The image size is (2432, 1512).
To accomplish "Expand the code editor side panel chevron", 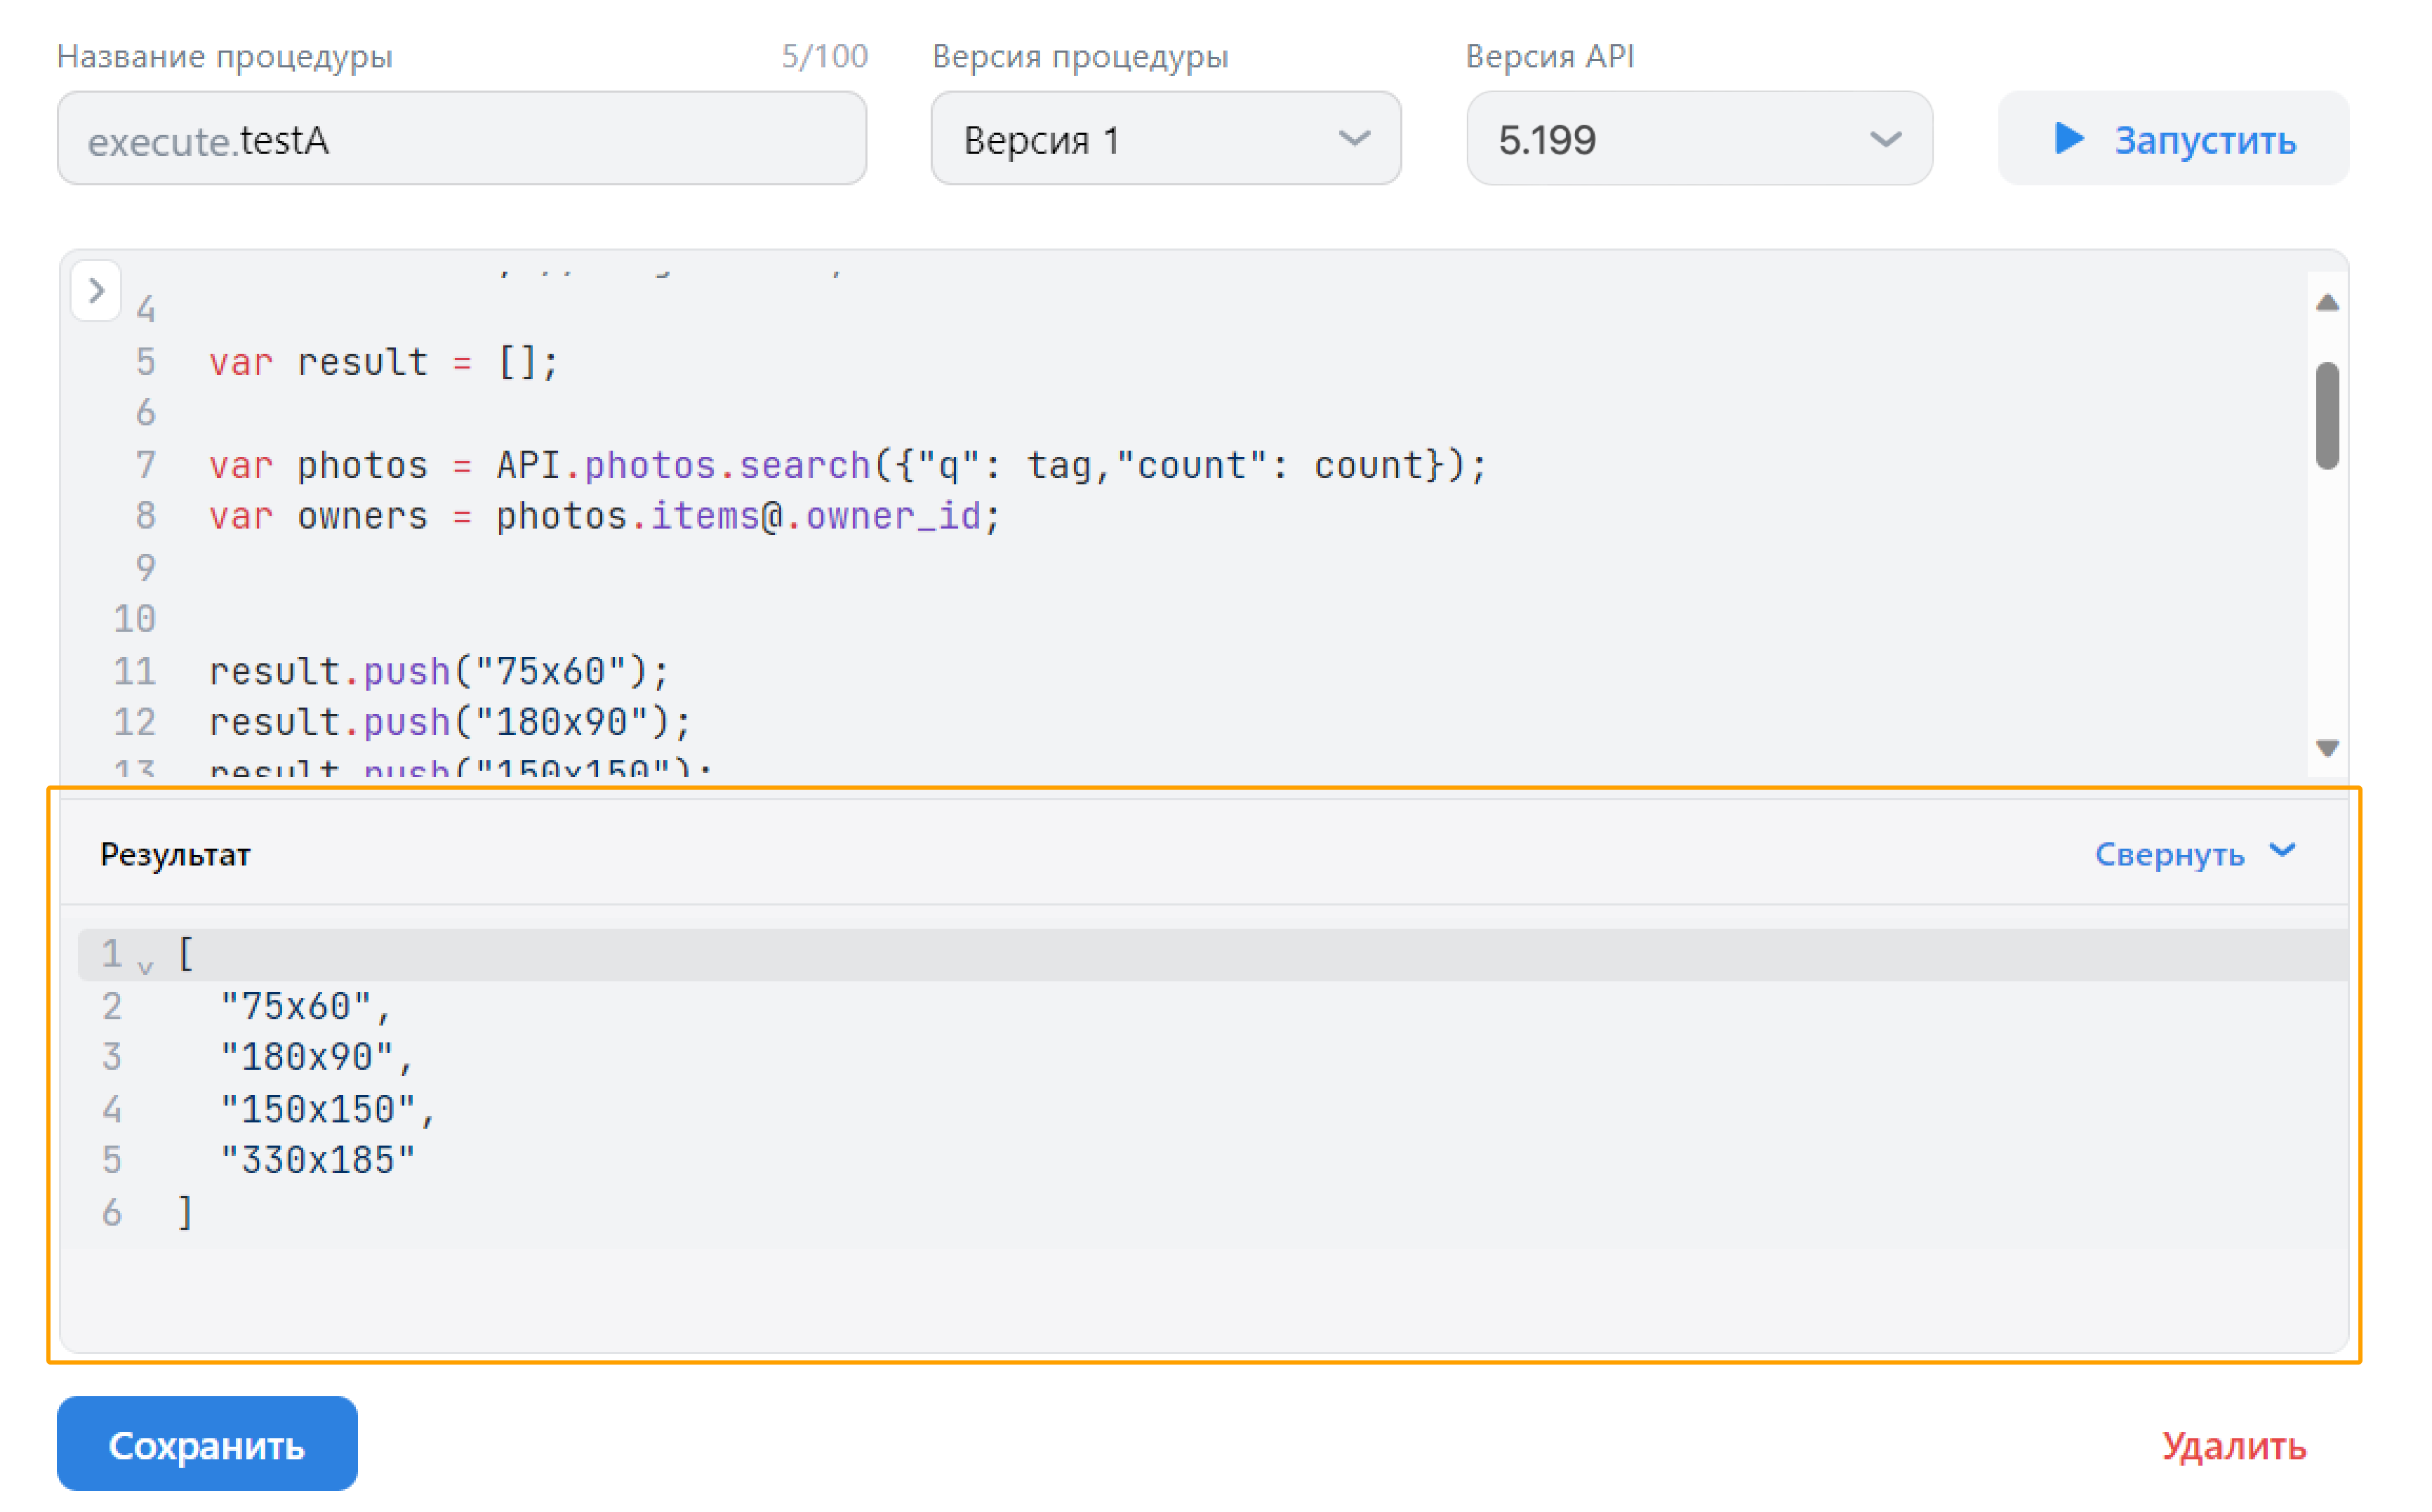I will click(x=97, y=293).
